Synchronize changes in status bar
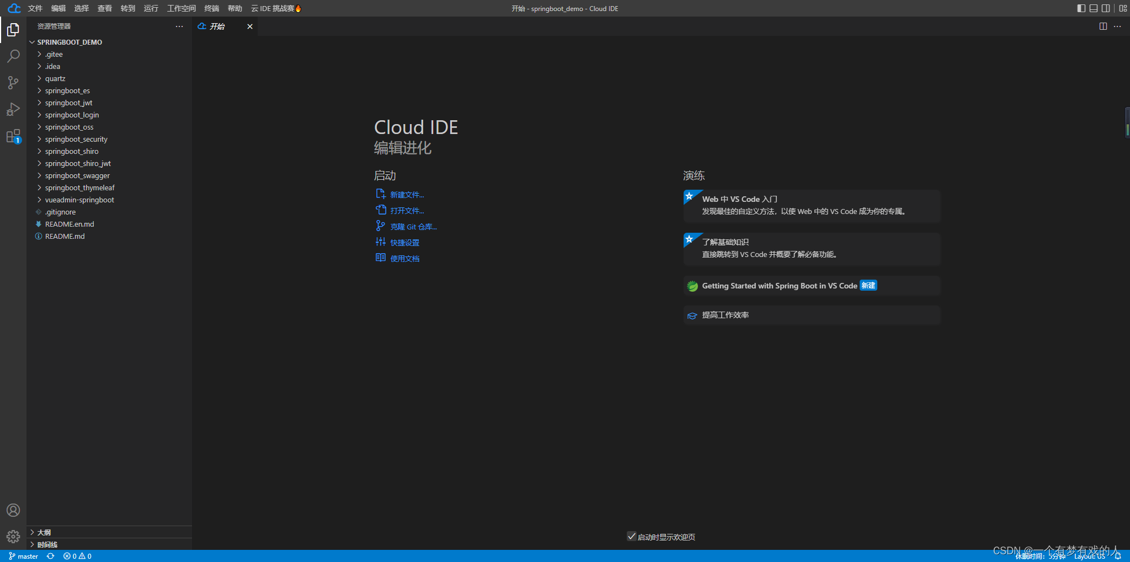 coord(51,556)
